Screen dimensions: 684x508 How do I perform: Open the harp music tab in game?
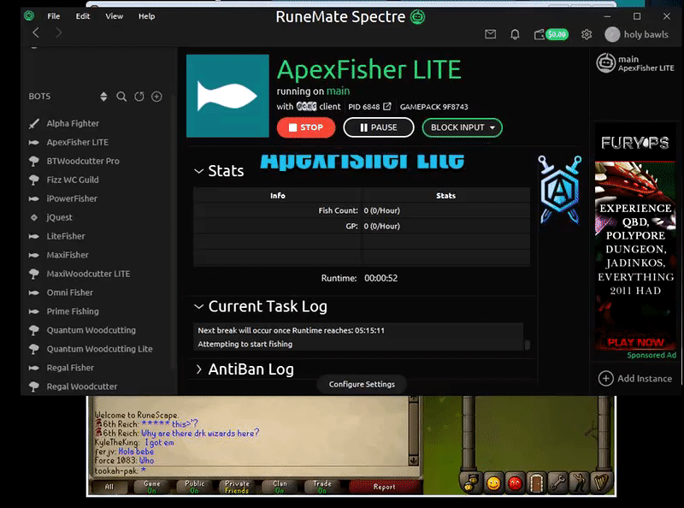point(601,483)
